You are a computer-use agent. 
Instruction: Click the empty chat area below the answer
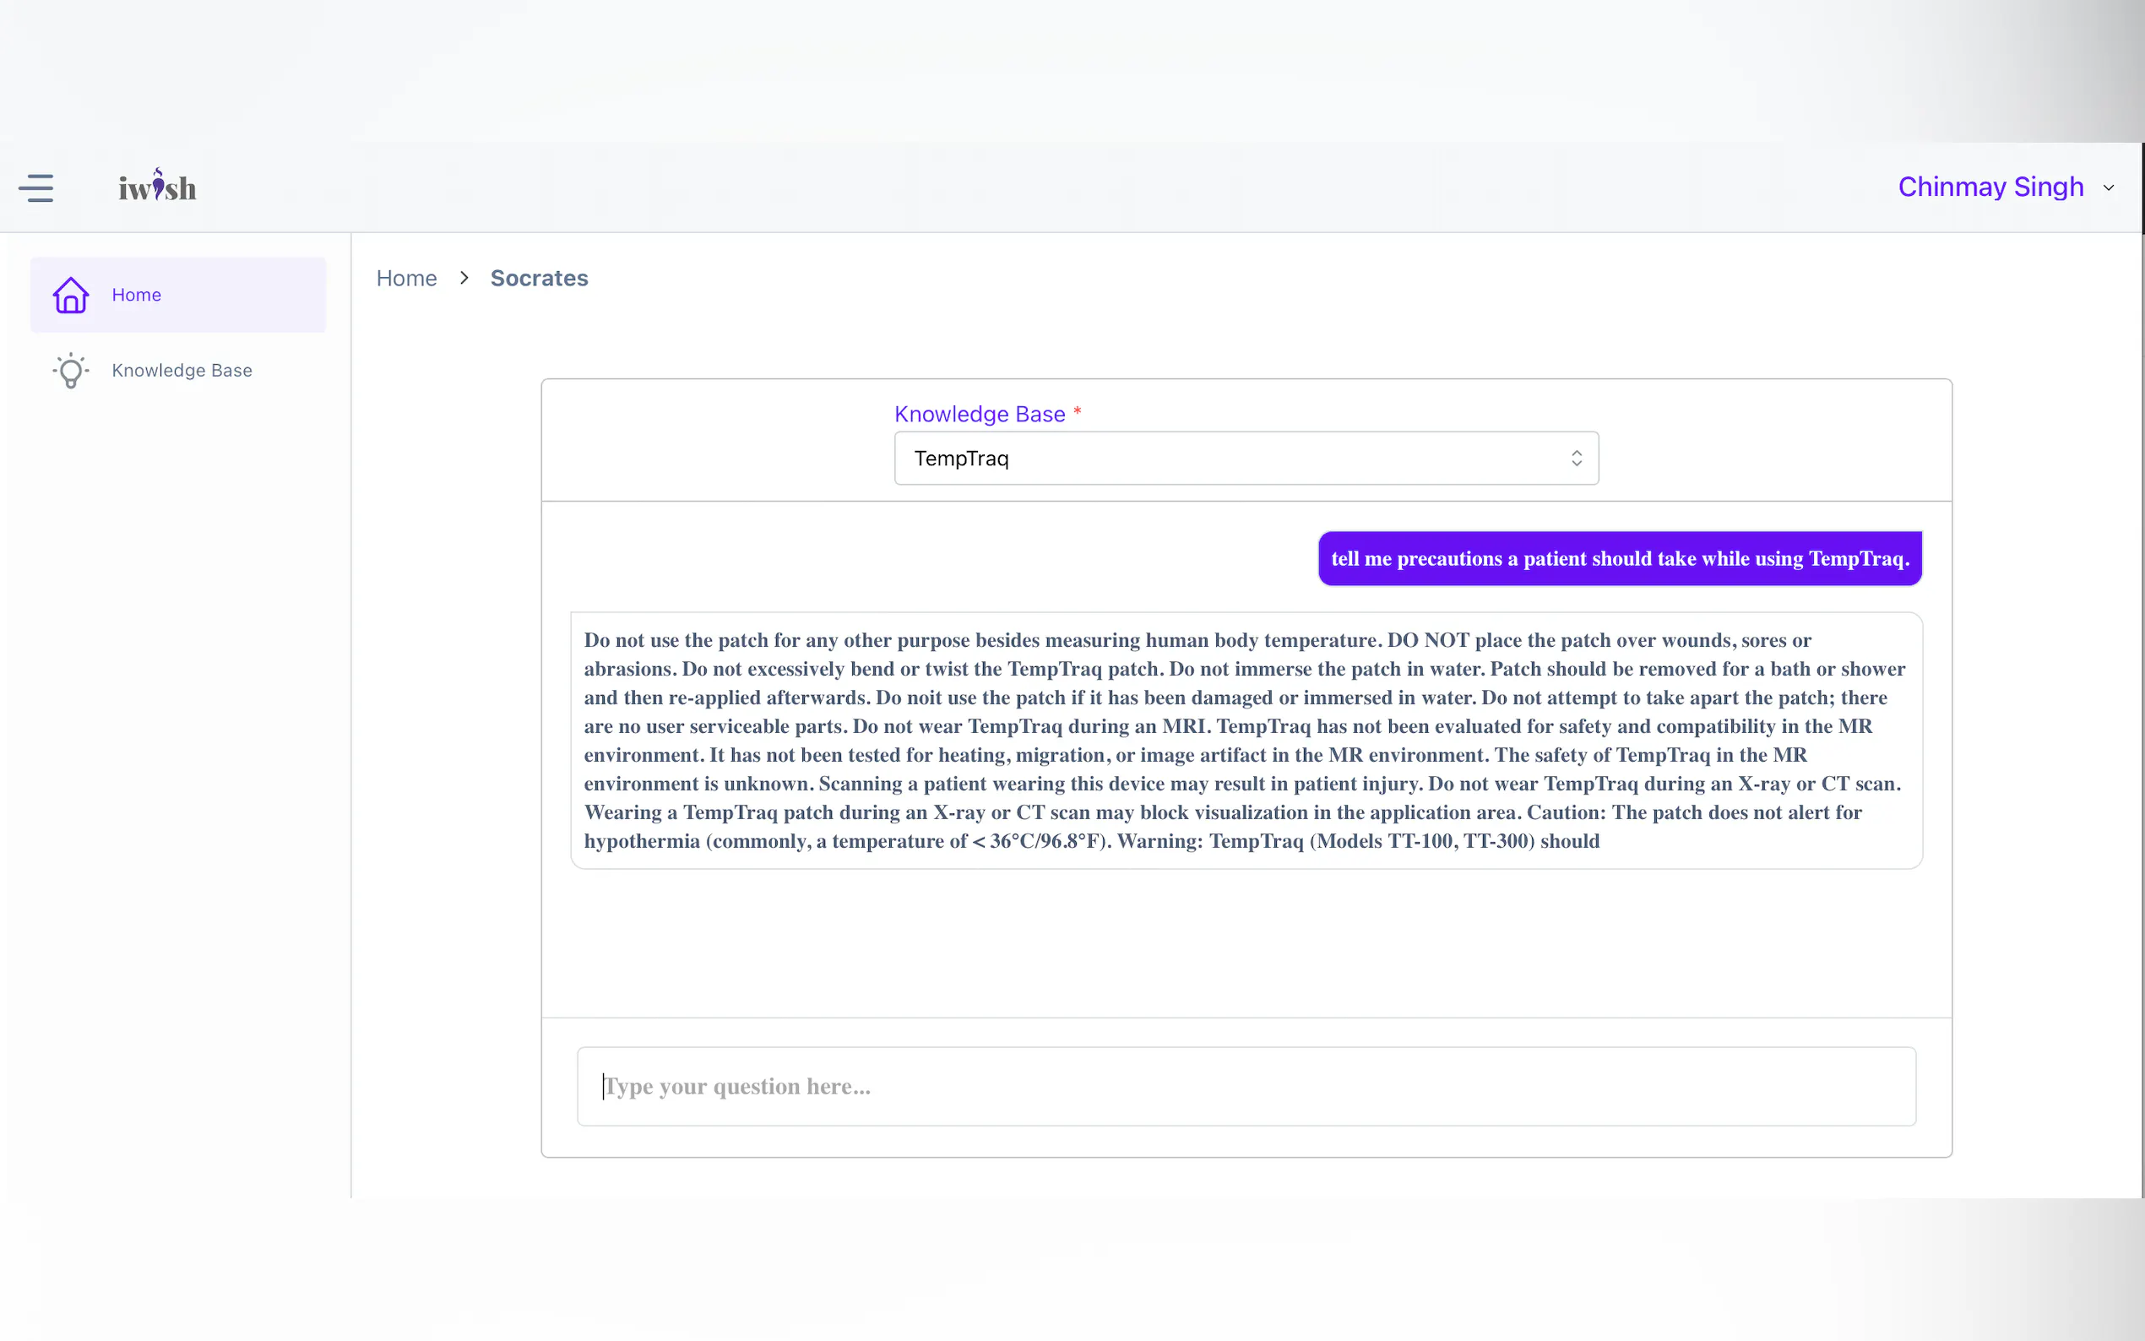1245,945
